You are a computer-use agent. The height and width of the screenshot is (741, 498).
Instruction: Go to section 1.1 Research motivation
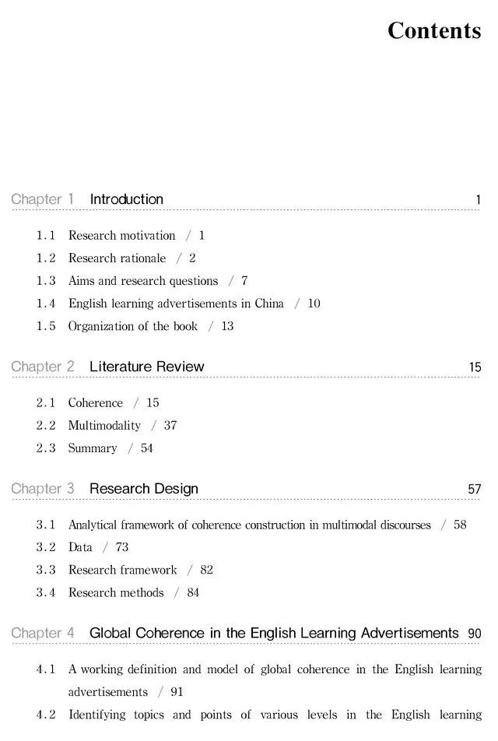click(x=121, y=235)
